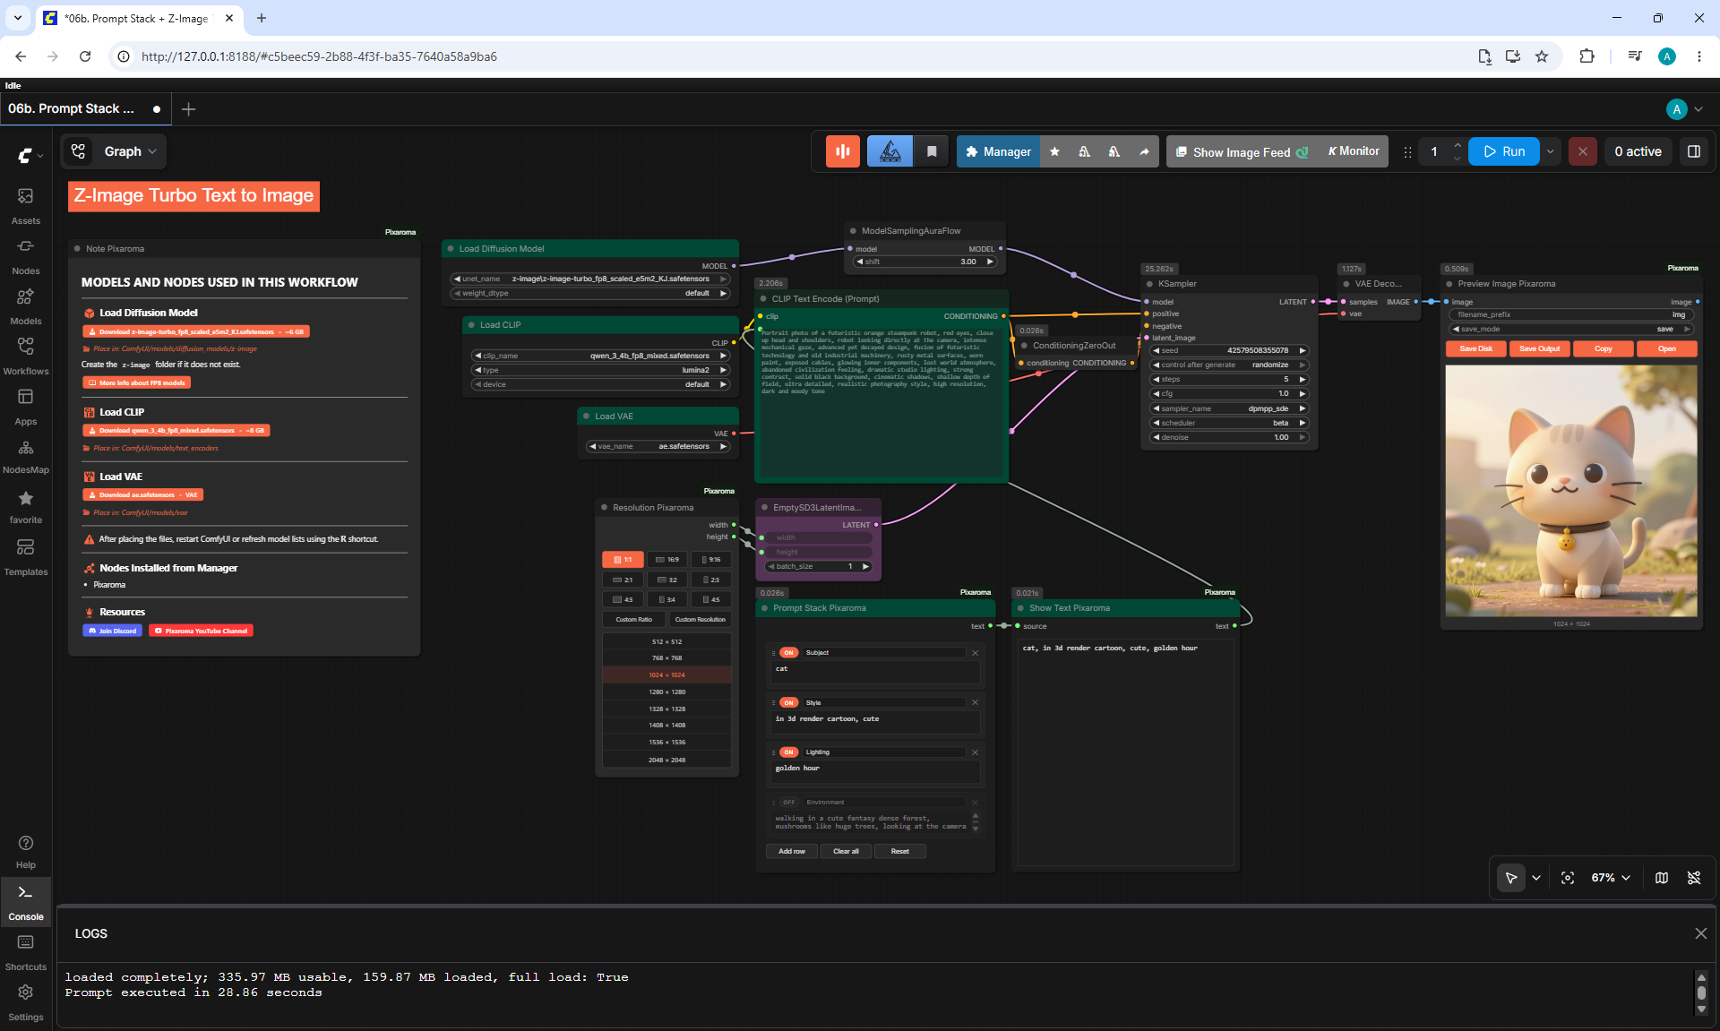This screenshot has height=1031, width=1720.
Task: Select the 3:2 aspect ratio option
Action: pyautogui.click(x=667, y=580)
